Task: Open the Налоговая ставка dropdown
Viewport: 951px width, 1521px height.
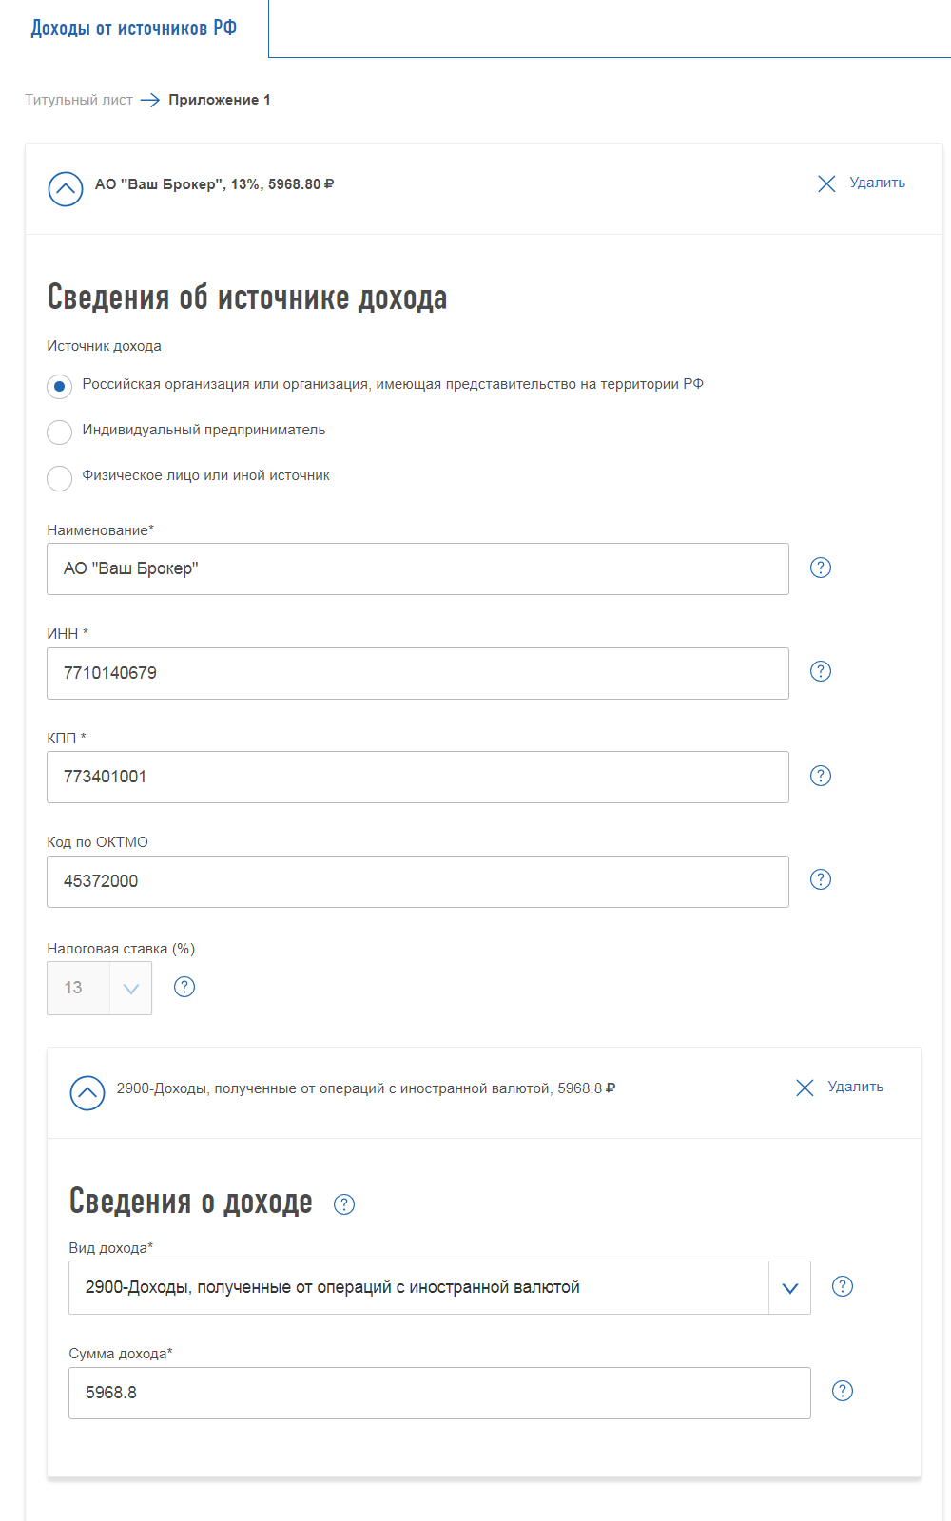Action: click(x=130, y=989)
